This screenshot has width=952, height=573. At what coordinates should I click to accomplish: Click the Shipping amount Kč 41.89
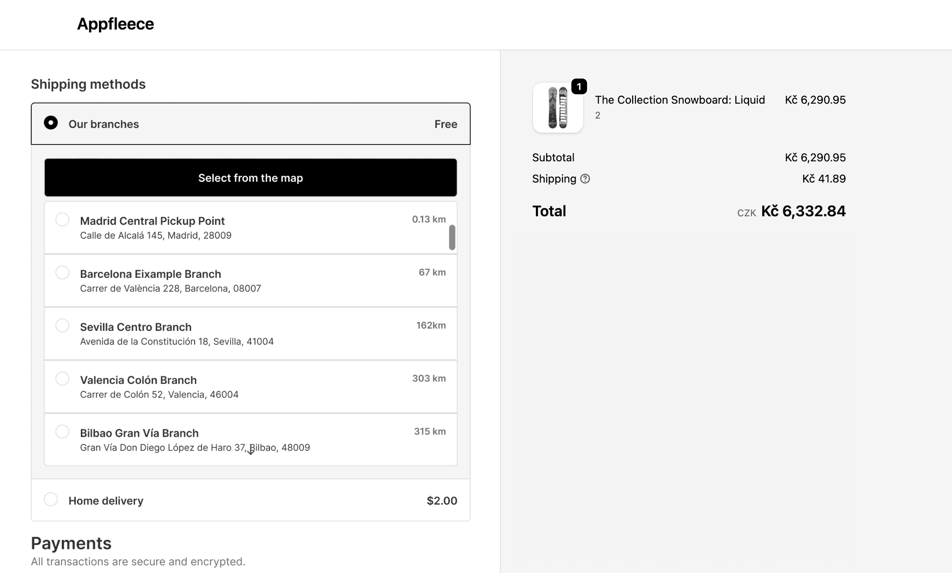824,179
